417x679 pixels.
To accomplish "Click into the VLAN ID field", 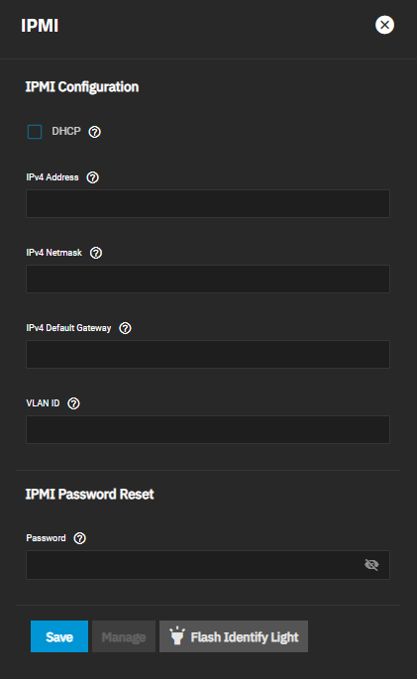I will point(208,429).
